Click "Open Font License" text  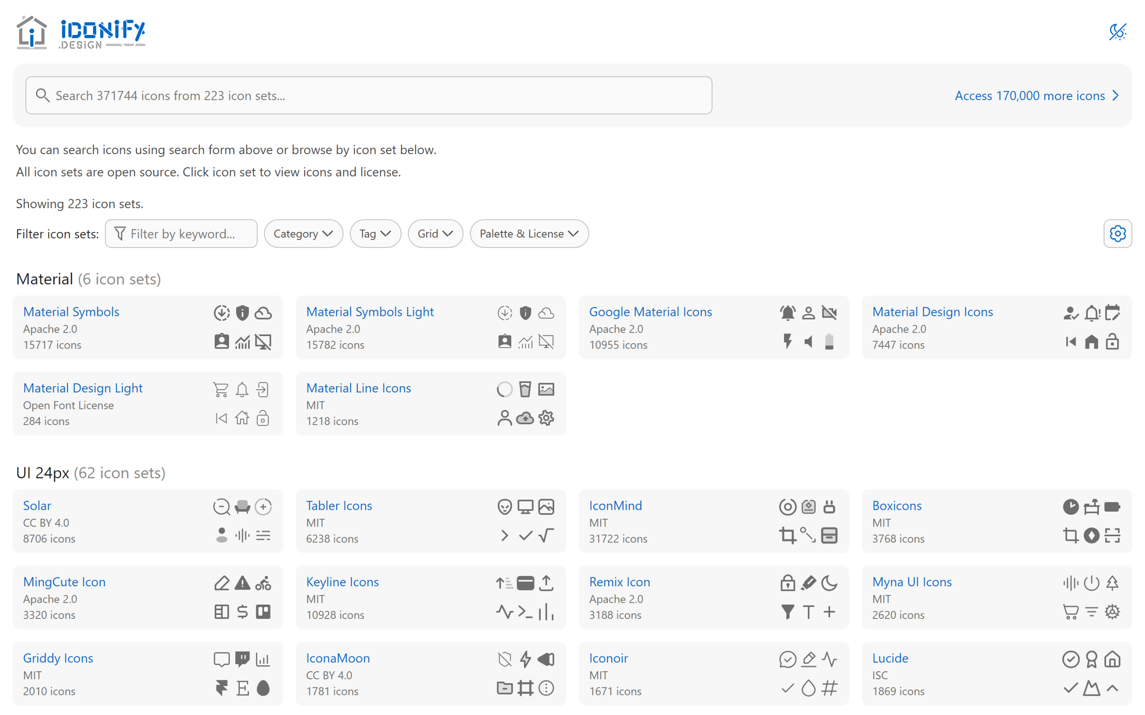pos(68,405)
